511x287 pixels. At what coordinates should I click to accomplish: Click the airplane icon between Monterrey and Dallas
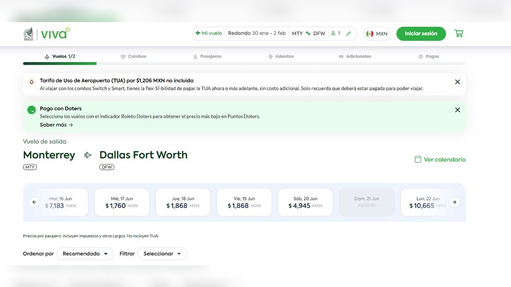tap(87, 155)
